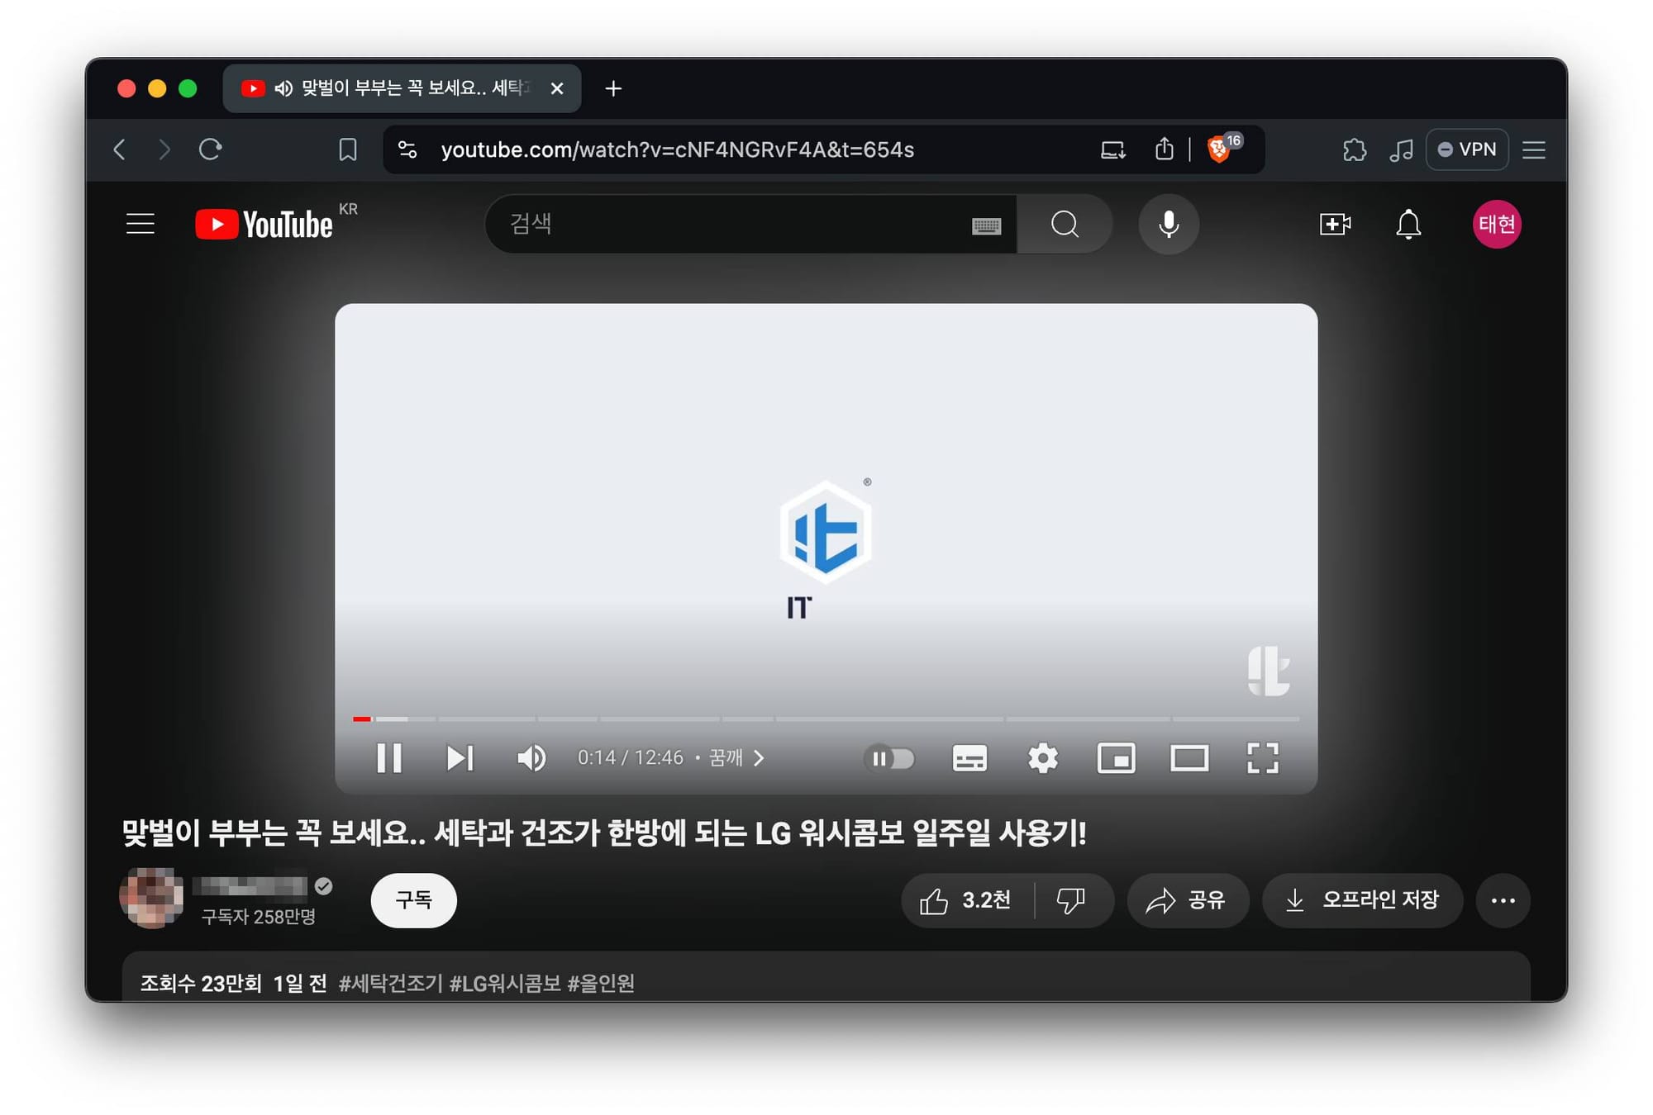
Task: Turn on subtitles in the player
Action: click(x=969, y=758)
